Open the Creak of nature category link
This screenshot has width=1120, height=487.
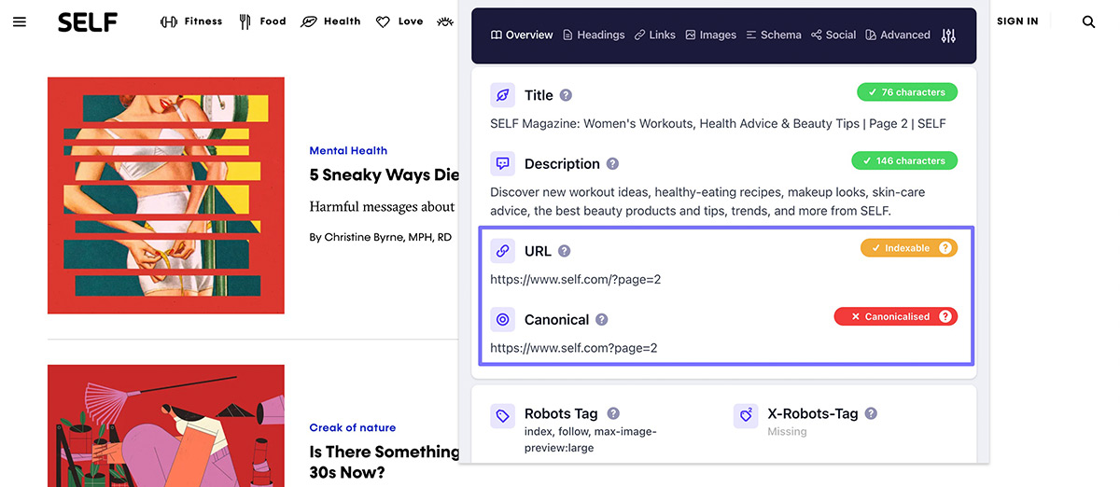353,427
